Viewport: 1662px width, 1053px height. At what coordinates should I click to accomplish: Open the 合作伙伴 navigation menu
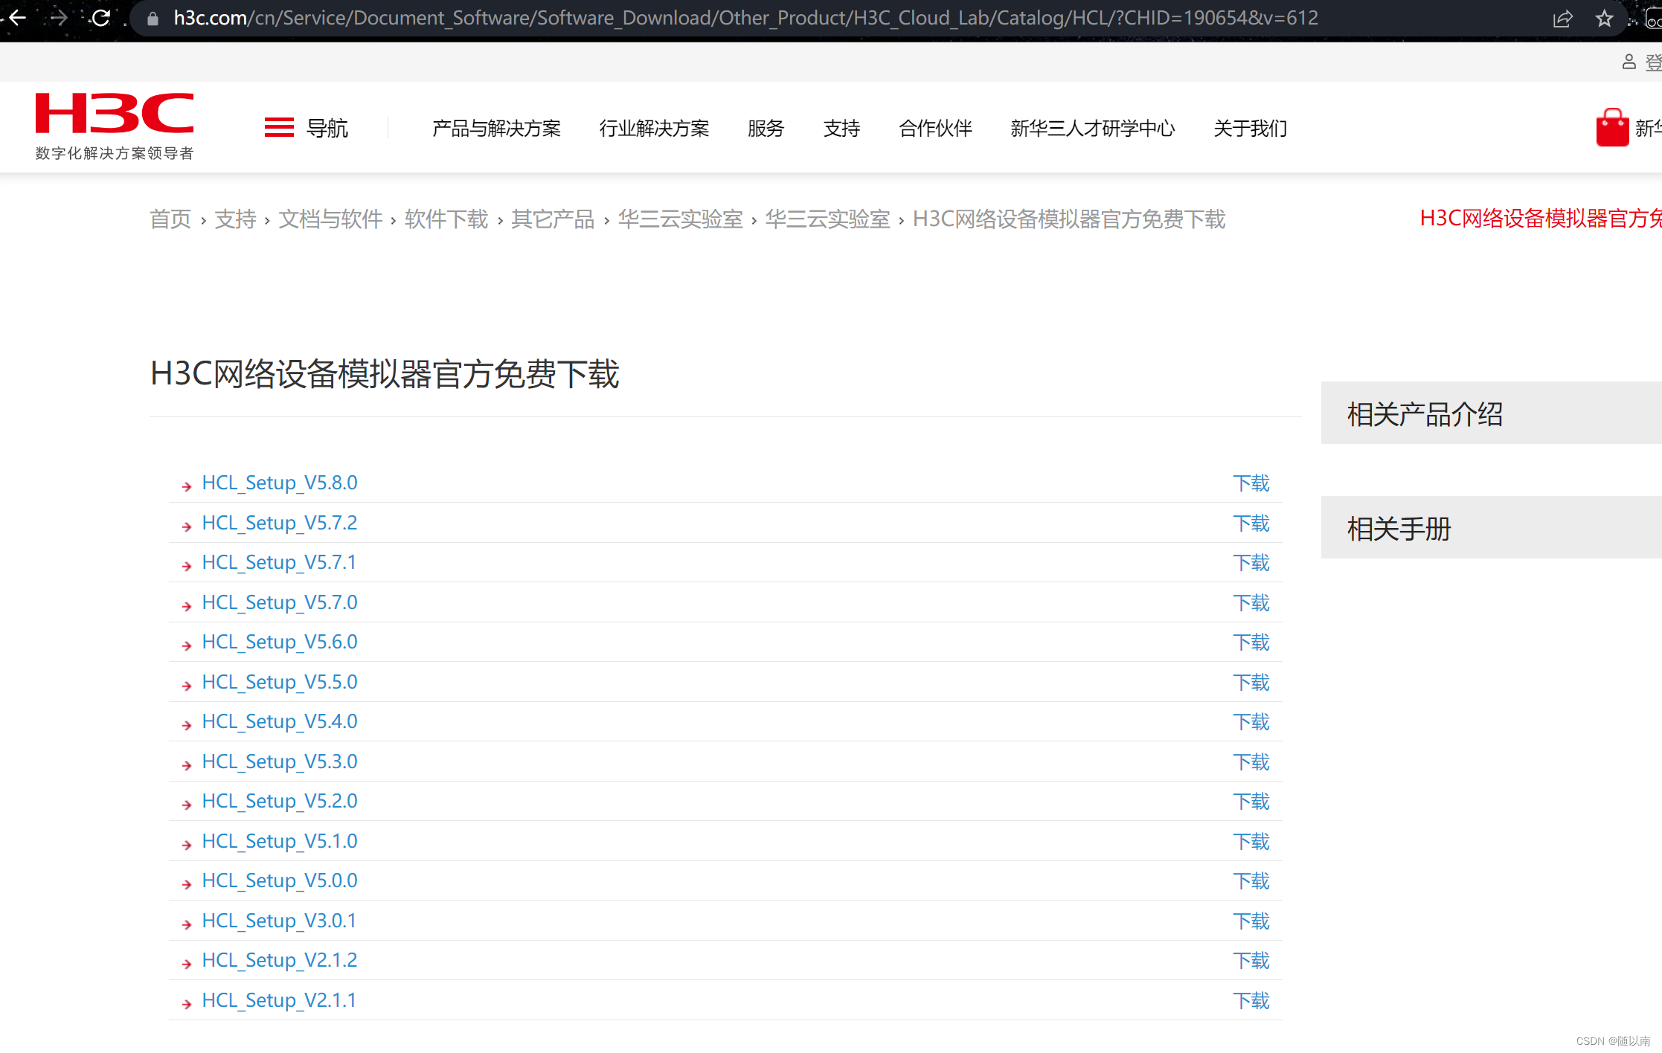[935, 128]
